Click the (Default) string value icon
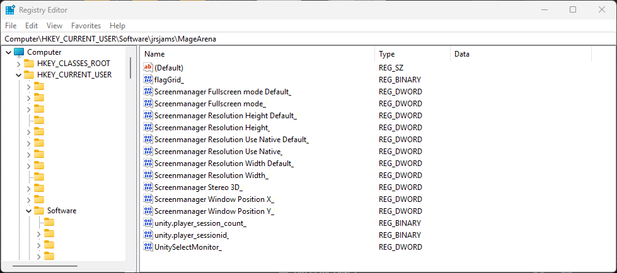The height and width of the screenshot is (273, 617). (149, 67)
